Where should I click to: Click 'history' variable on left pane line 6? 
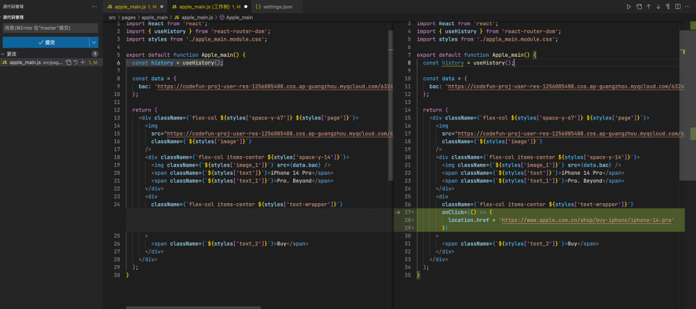click(x=162, y=63)
